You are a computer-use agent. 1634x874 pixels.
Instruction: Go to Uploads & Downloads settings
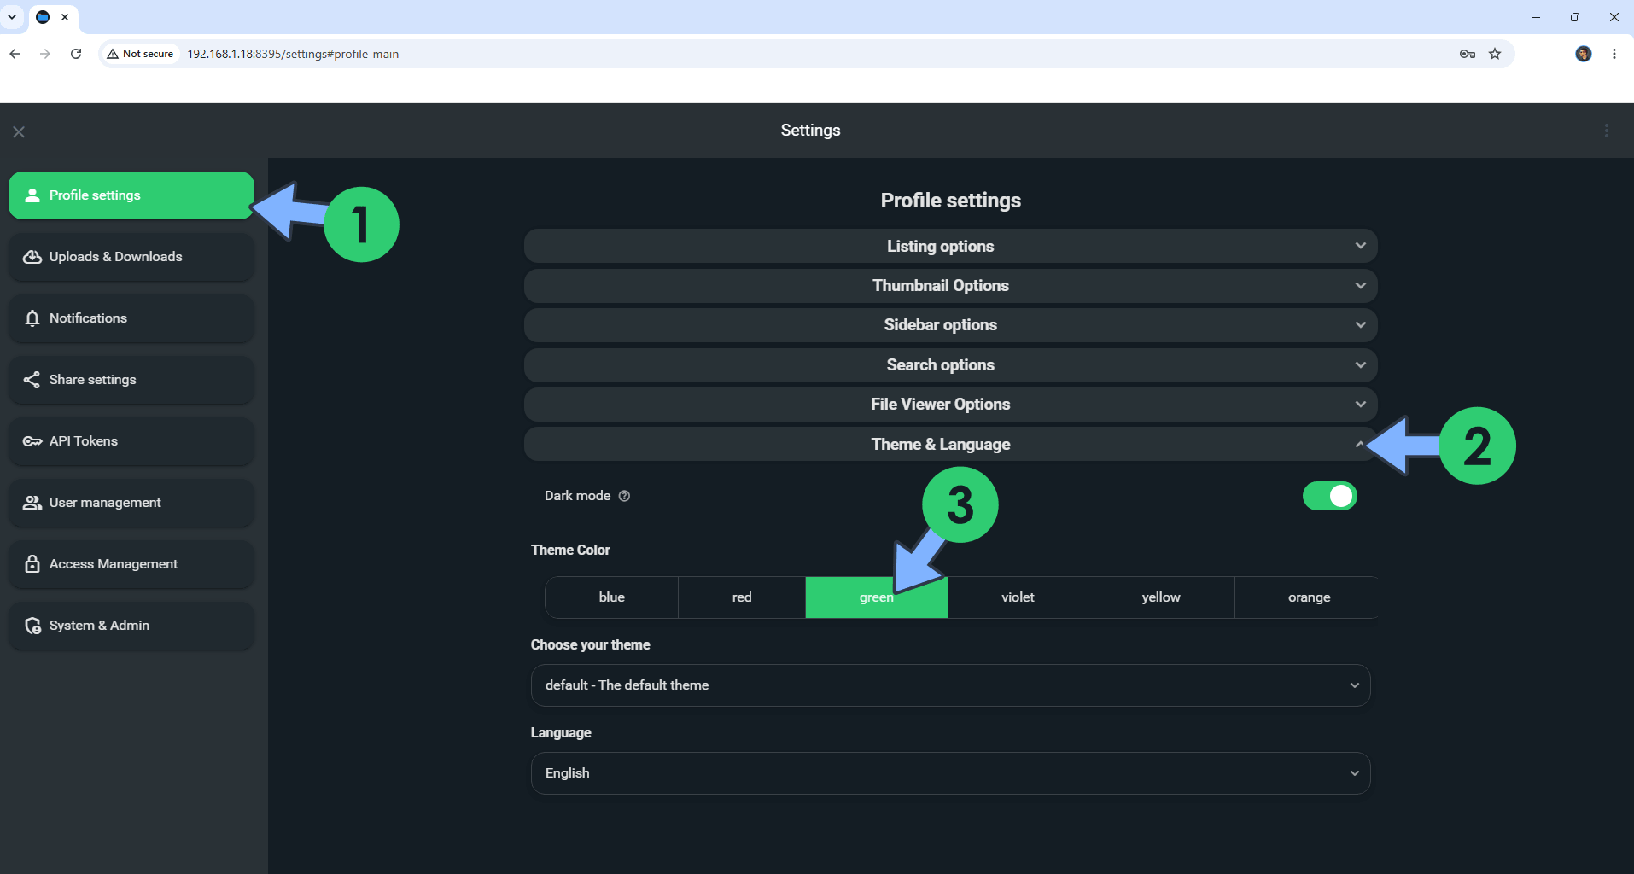[x=131, y=257]
